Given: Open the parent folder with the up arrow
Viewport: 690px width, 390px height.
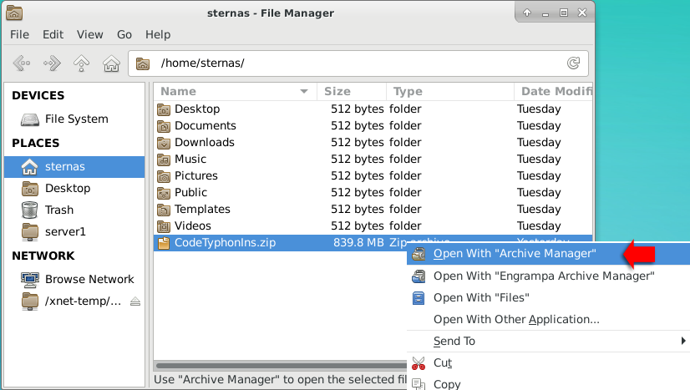Looking at the screenshot, I should pyautogui.click(x=81, y=63).
